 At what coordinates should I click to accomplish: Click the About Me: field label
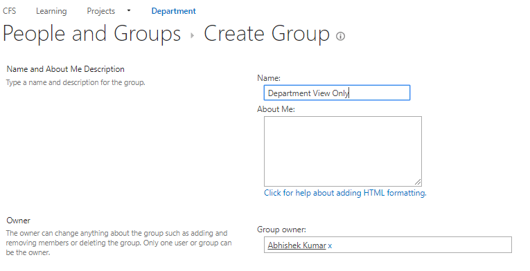point(276,109)
